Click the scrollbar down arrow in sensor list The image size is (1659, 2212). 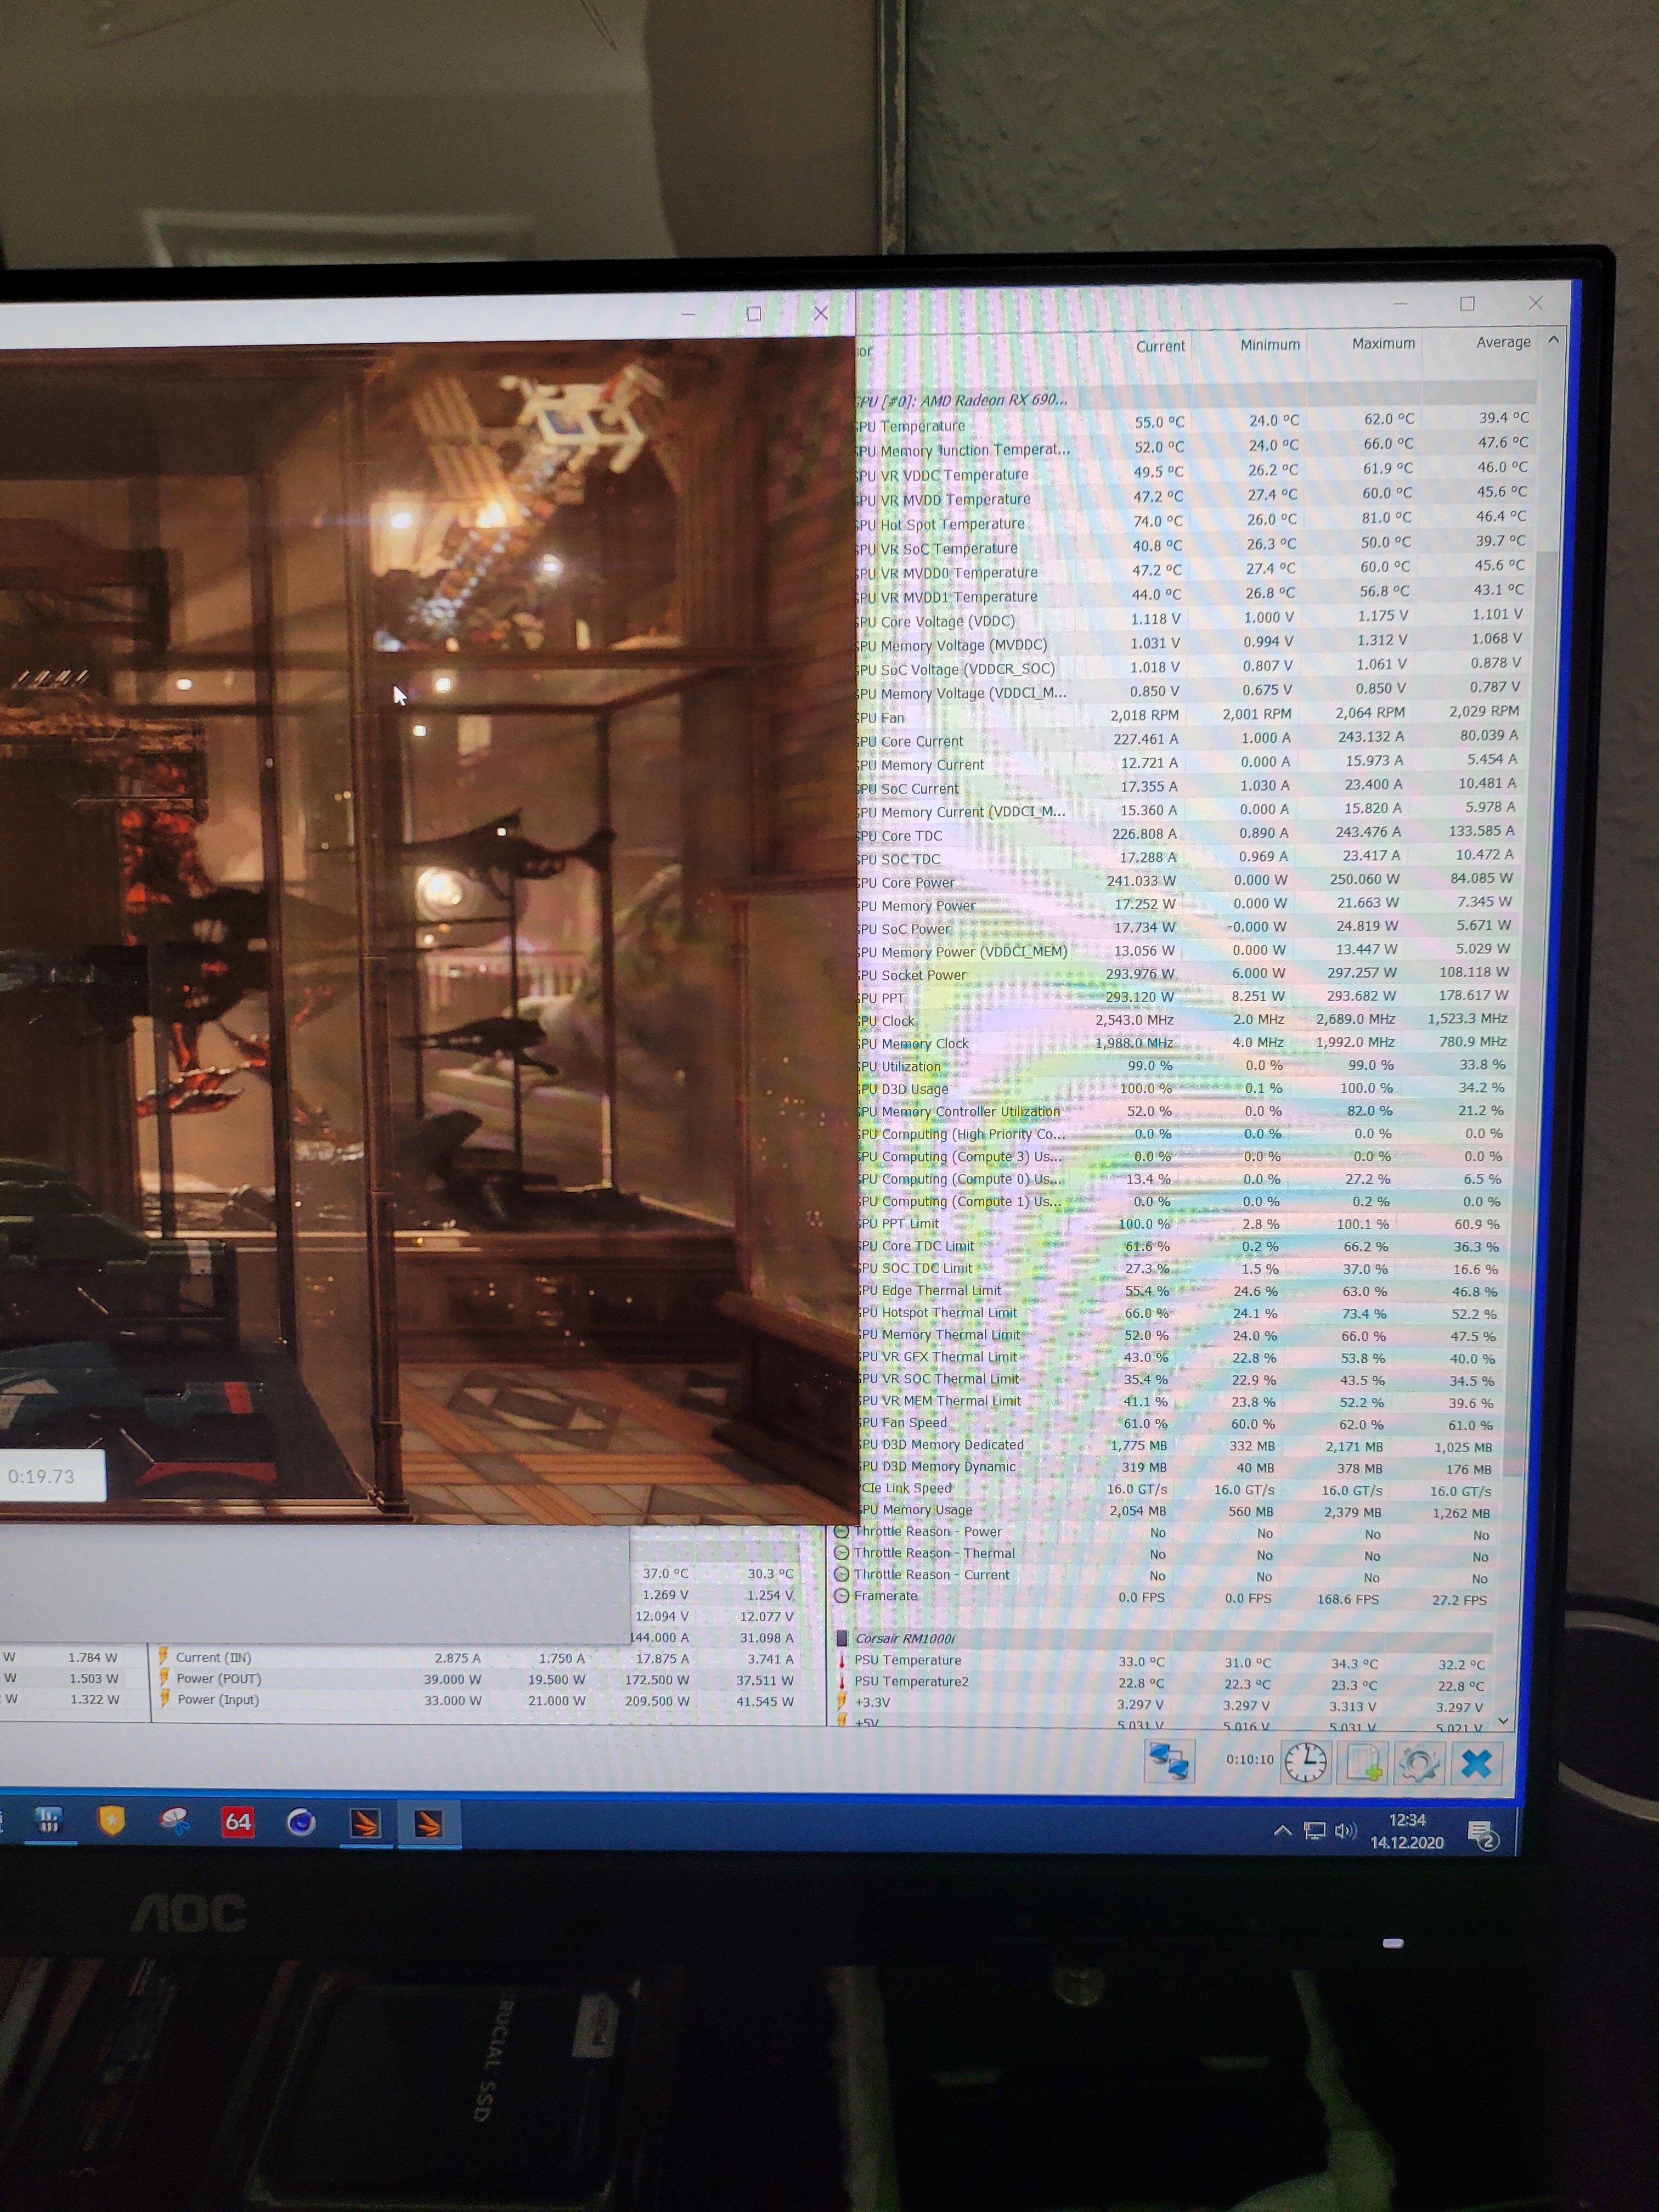pos(1504,1720)
